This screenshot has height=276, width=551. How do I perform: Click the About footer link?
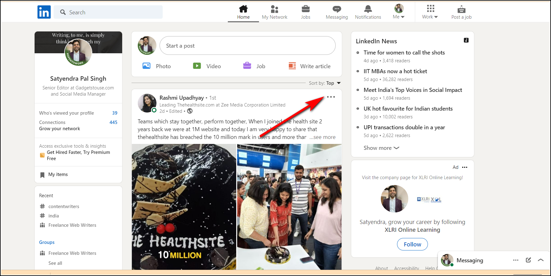(x=381, y=268)
